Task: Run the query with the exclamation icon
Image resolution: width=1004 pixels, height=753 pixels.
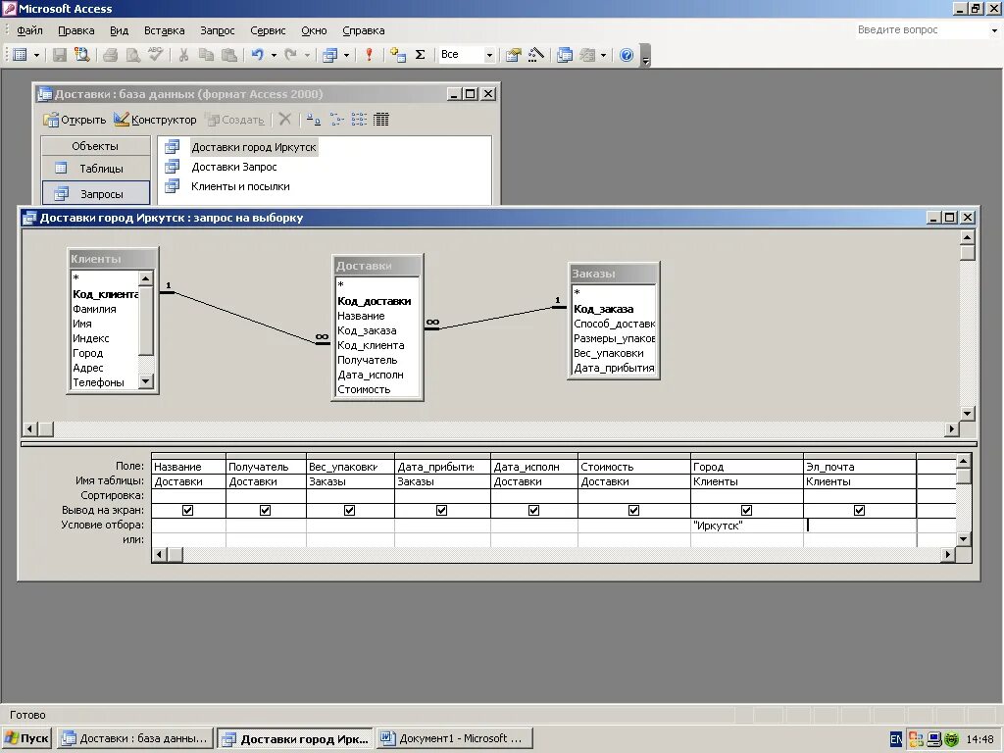Action: pos(369,55)
